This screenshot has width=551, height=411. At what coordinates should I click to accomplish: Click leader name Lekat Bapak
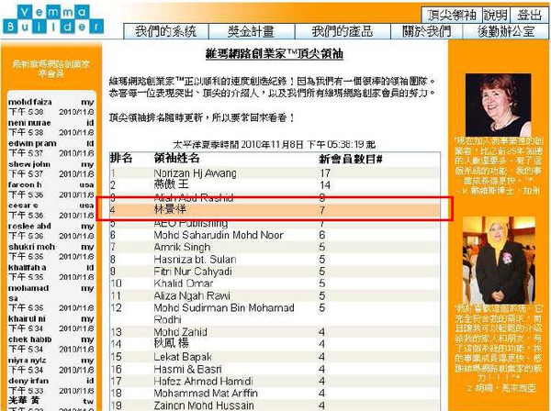coord(183,357)
